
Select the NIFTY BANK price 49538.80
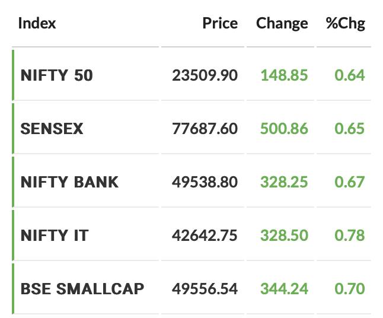(205, 182)
